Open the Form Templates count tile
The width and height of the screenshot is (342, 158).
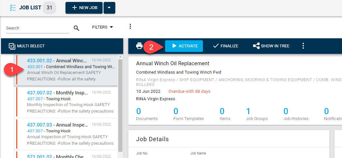[189, 114]
